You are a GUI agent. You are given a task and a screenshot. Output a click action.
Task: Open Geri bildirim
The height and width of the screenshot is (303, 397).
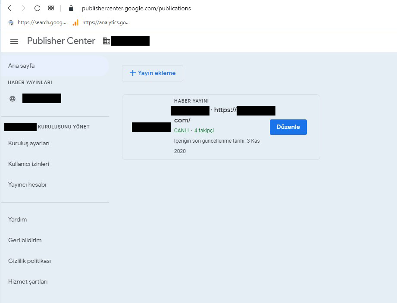pyautogui.click(x=25, y=240)
